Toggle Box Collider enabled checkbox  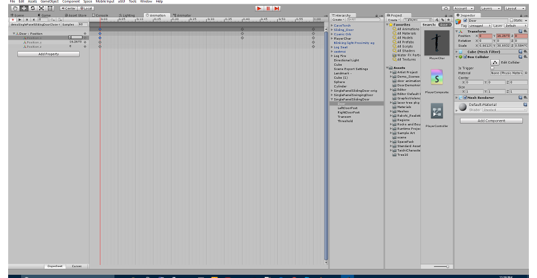click(465, 57)
